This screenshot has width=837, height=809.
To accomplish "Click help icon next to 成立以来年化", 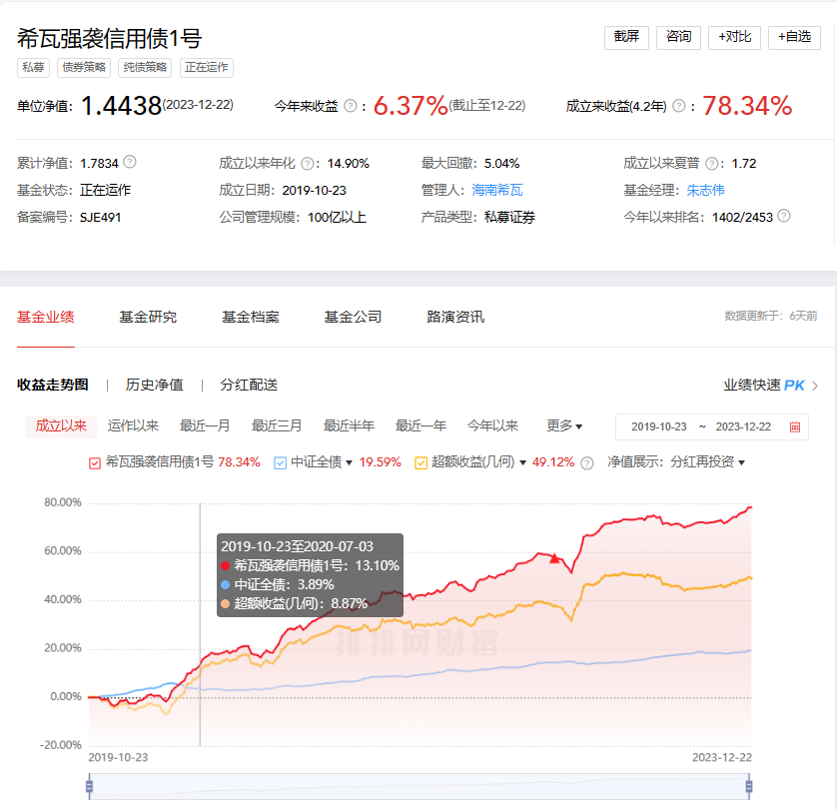I will pos(308,163).
